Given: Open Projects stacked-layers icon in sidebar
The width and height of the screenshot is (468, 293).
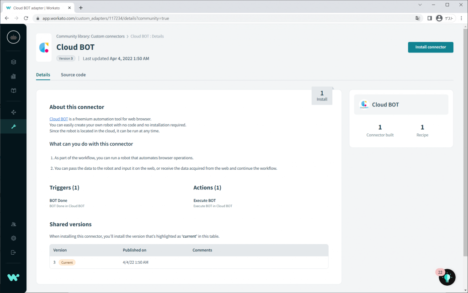Looking at the screenshot, I should tap(13, 62).
